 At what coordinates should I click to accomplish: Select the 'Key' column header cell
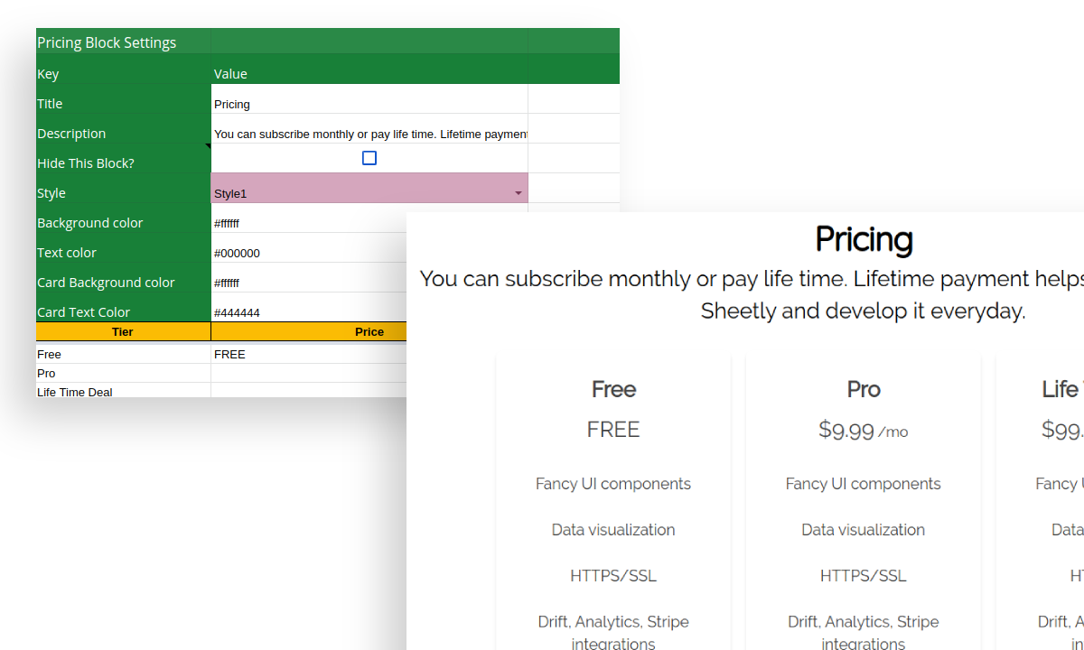[x=124, y=70]
